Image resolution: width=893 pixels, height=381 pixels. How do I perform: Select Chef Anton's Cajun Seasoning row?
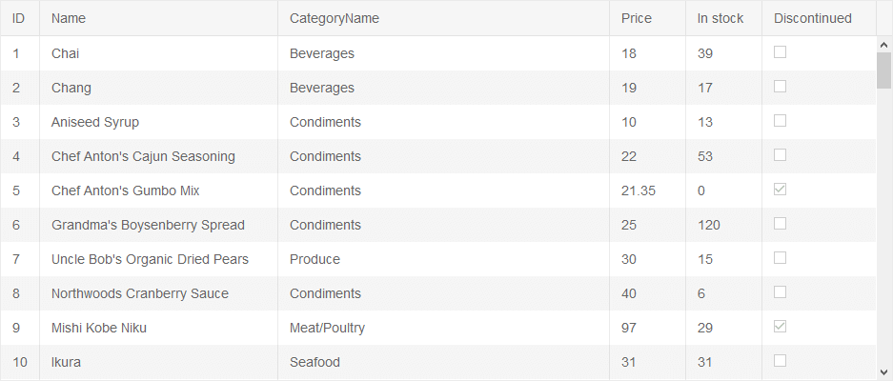coord(438,156)
